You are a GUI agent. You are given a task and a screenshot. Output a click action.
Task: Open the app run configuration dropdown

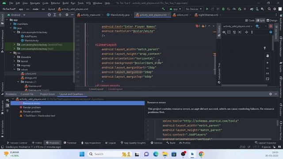coord(175,9)
